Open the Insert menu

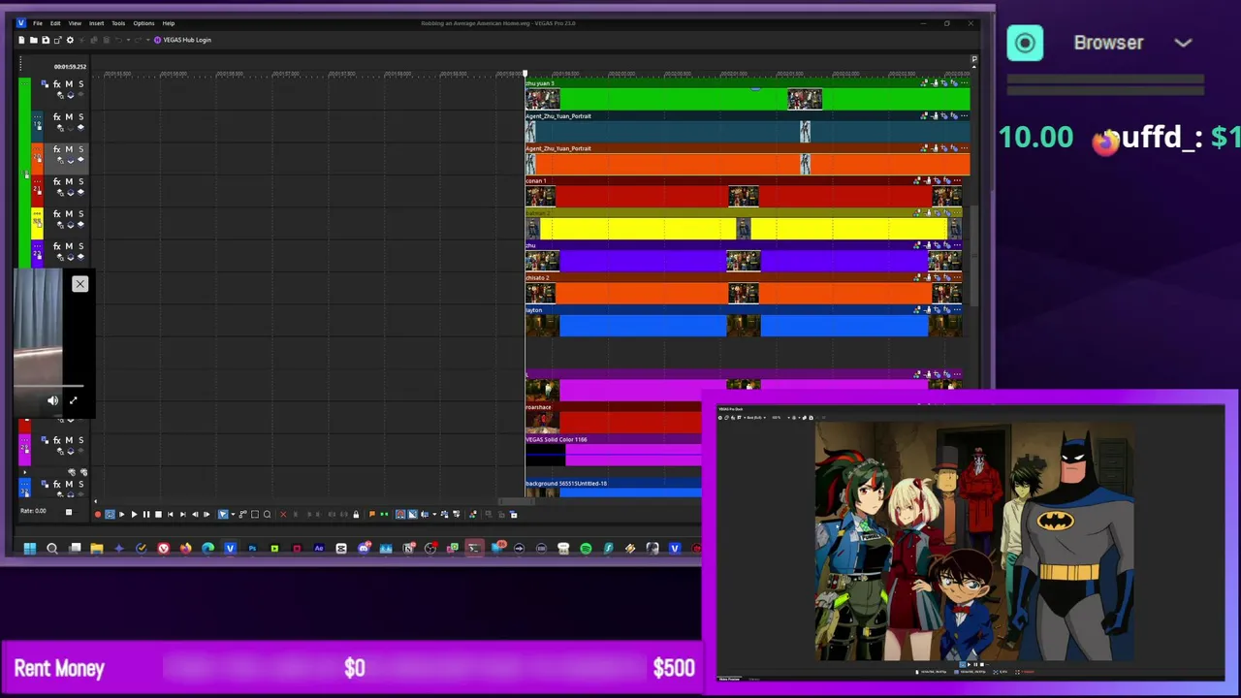[x=96, y=23]
